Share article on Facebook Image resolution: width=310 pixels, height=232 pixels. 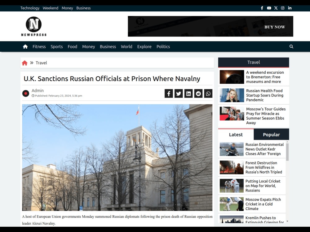[x=169, y=93]
